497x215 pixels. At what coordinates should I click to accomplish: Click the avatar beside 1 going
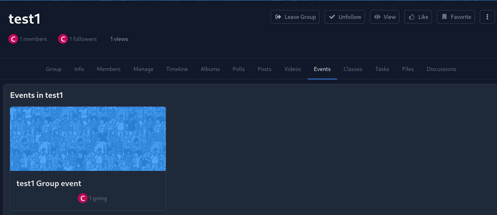click(x=83, y=198)
